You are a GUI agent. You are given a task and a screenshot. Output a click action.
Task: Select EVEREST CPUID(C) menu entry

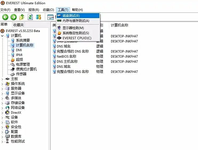click(78, 38)
